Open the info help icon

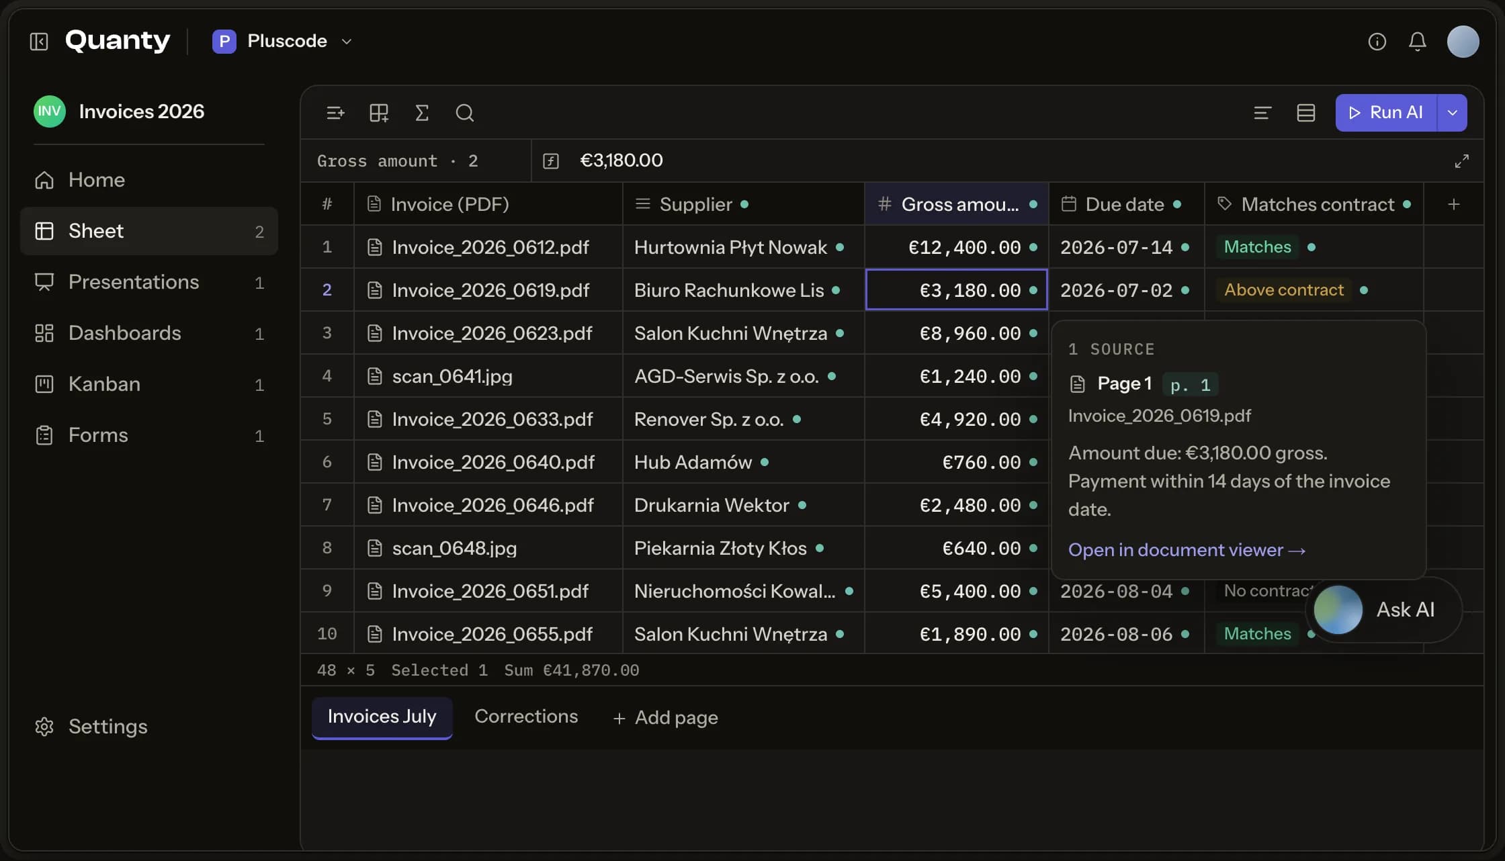tap(1377, 42)
